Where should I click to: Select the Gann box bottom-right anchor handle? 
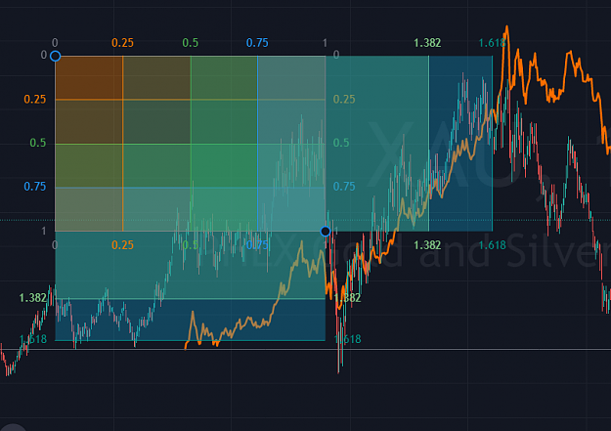326,232
